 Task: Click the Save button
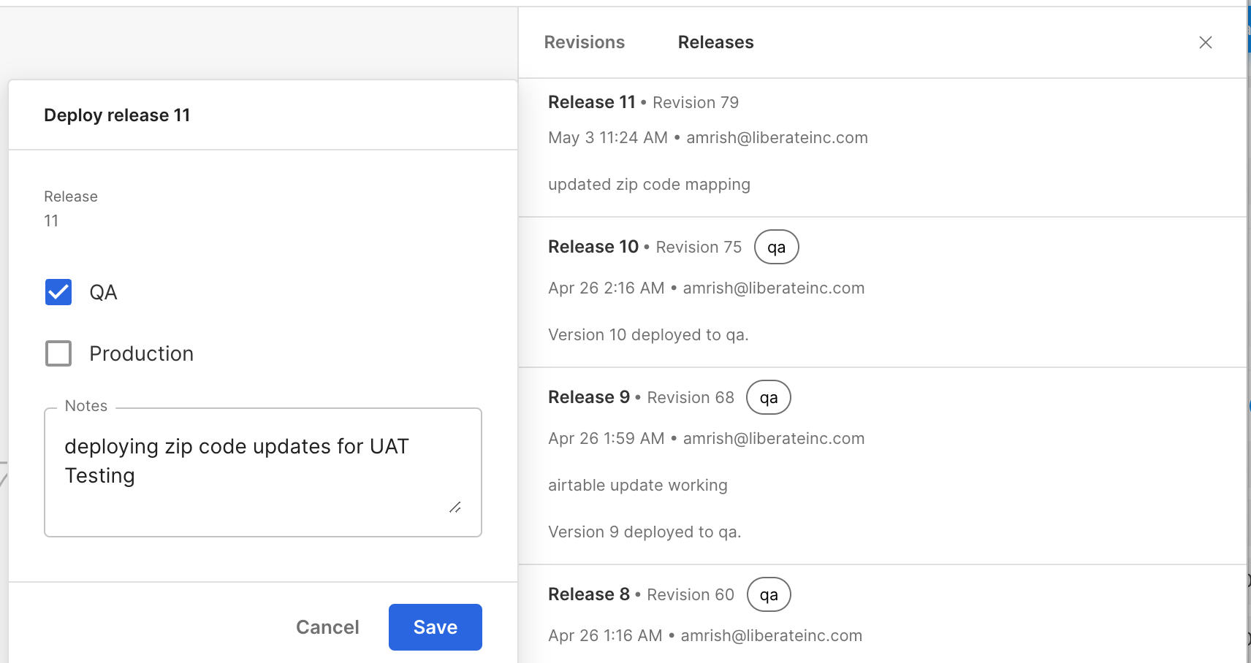point(435,627)
